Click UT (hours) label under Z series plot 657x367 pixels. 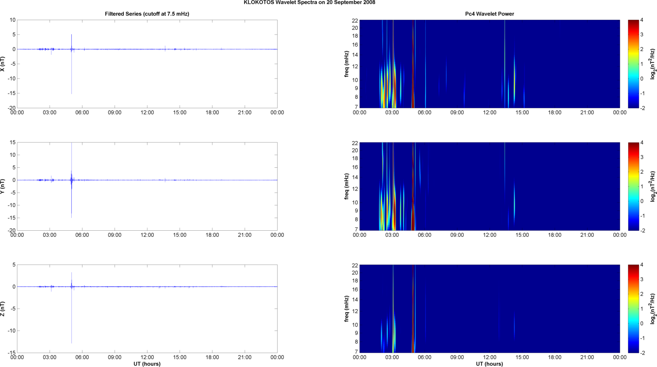(147, 364)
